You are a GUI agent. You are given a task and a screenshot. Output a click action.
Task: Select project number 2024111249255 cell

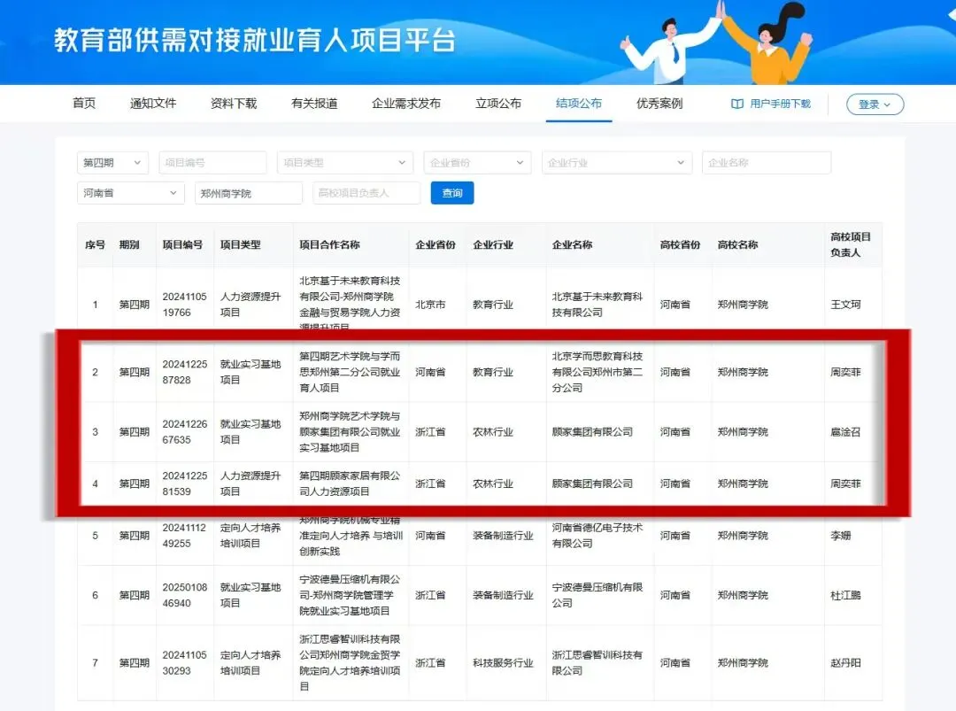click(x=185, y=536)
